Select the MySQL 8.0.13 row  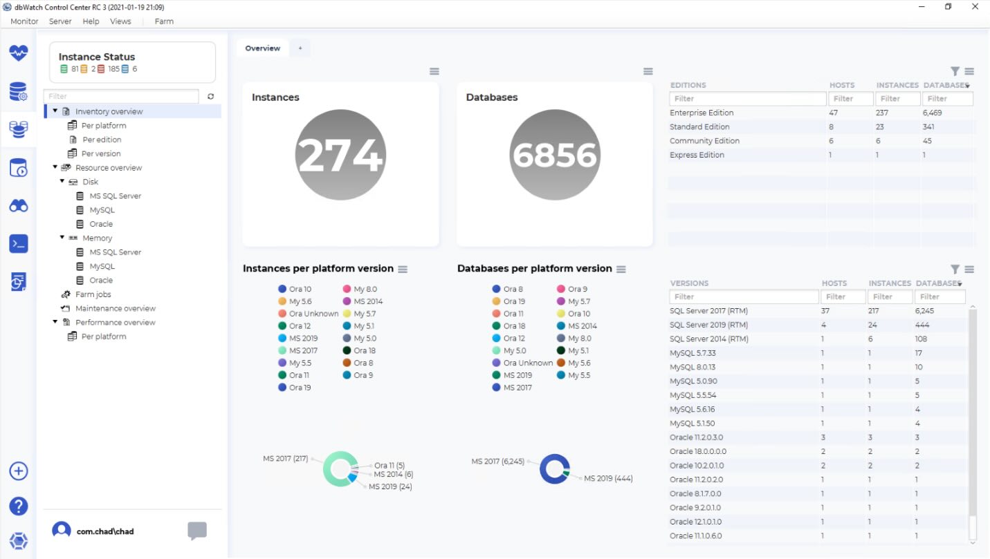coord(818,367)
